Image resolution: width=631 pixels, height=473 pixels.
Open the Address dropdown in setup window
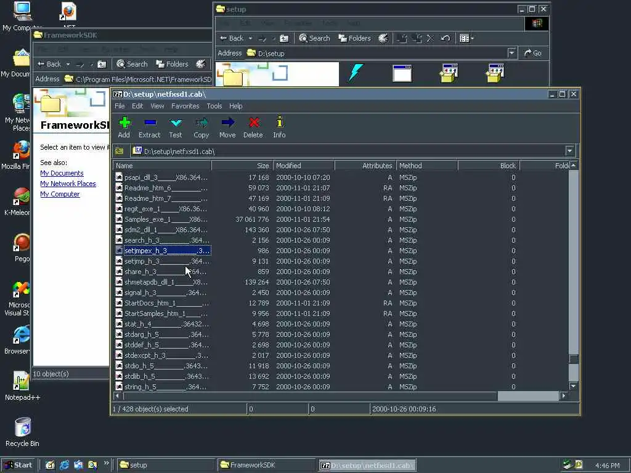coord(512,53)
